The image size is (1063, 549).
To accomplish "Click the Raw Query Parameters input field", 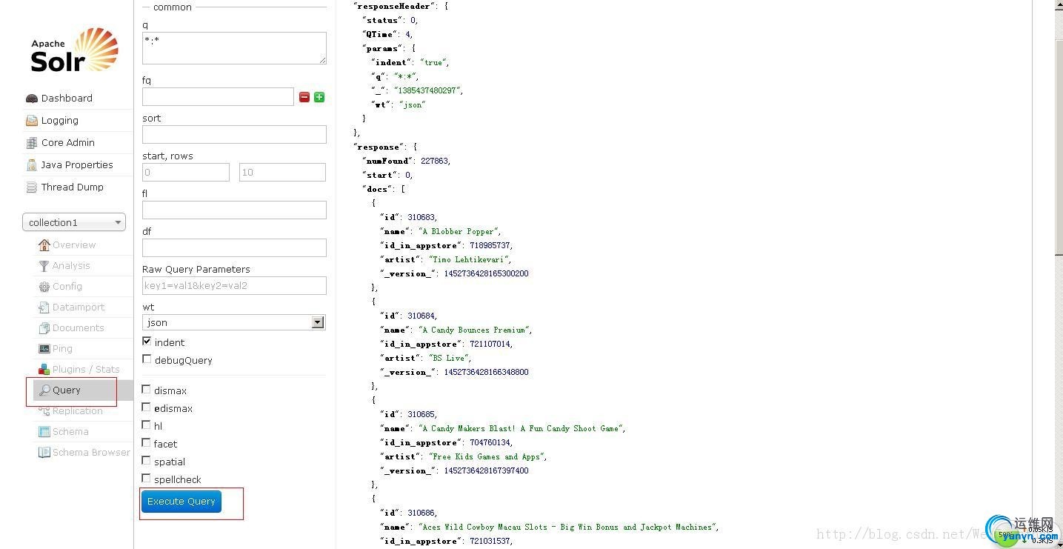I will click(x=234, y=286).
